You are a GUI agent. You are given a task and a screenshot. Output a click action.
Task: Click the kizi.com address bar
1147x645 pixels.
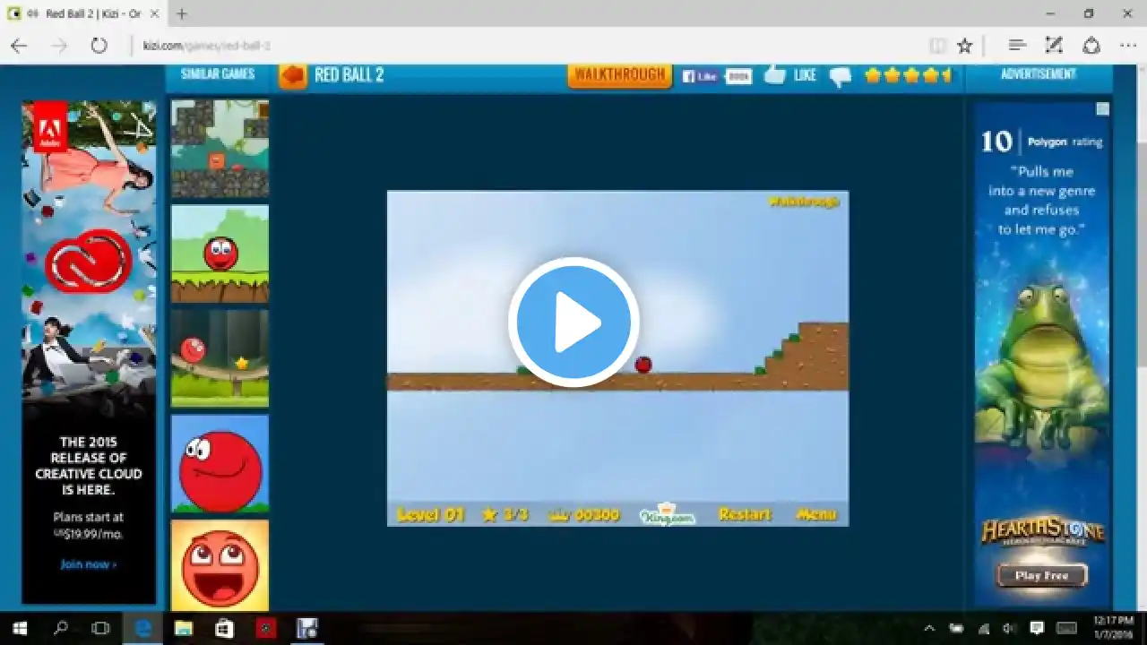click(x=529, y=46)
